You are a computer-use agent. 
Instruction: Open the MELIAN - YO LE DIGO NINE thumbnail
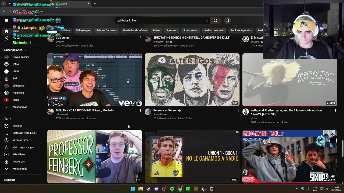(95, 80)
